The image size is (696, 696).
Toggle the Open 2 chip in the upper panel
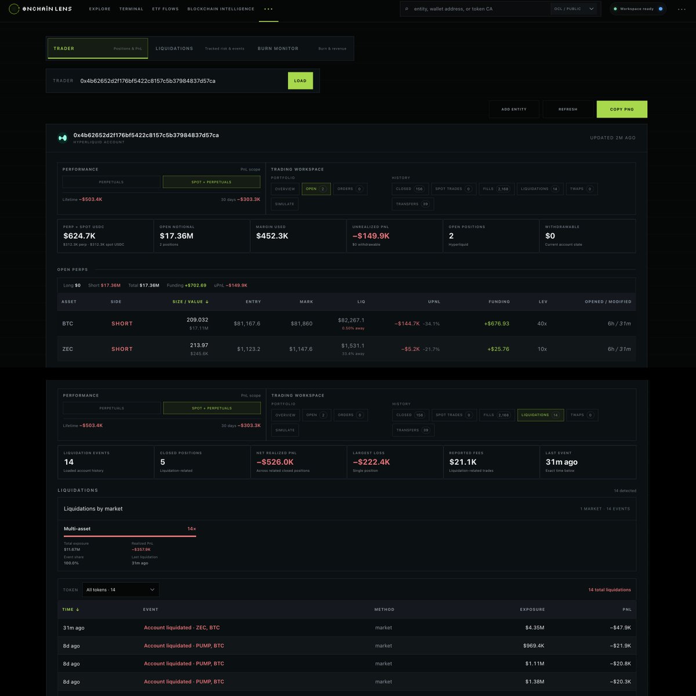316,189
